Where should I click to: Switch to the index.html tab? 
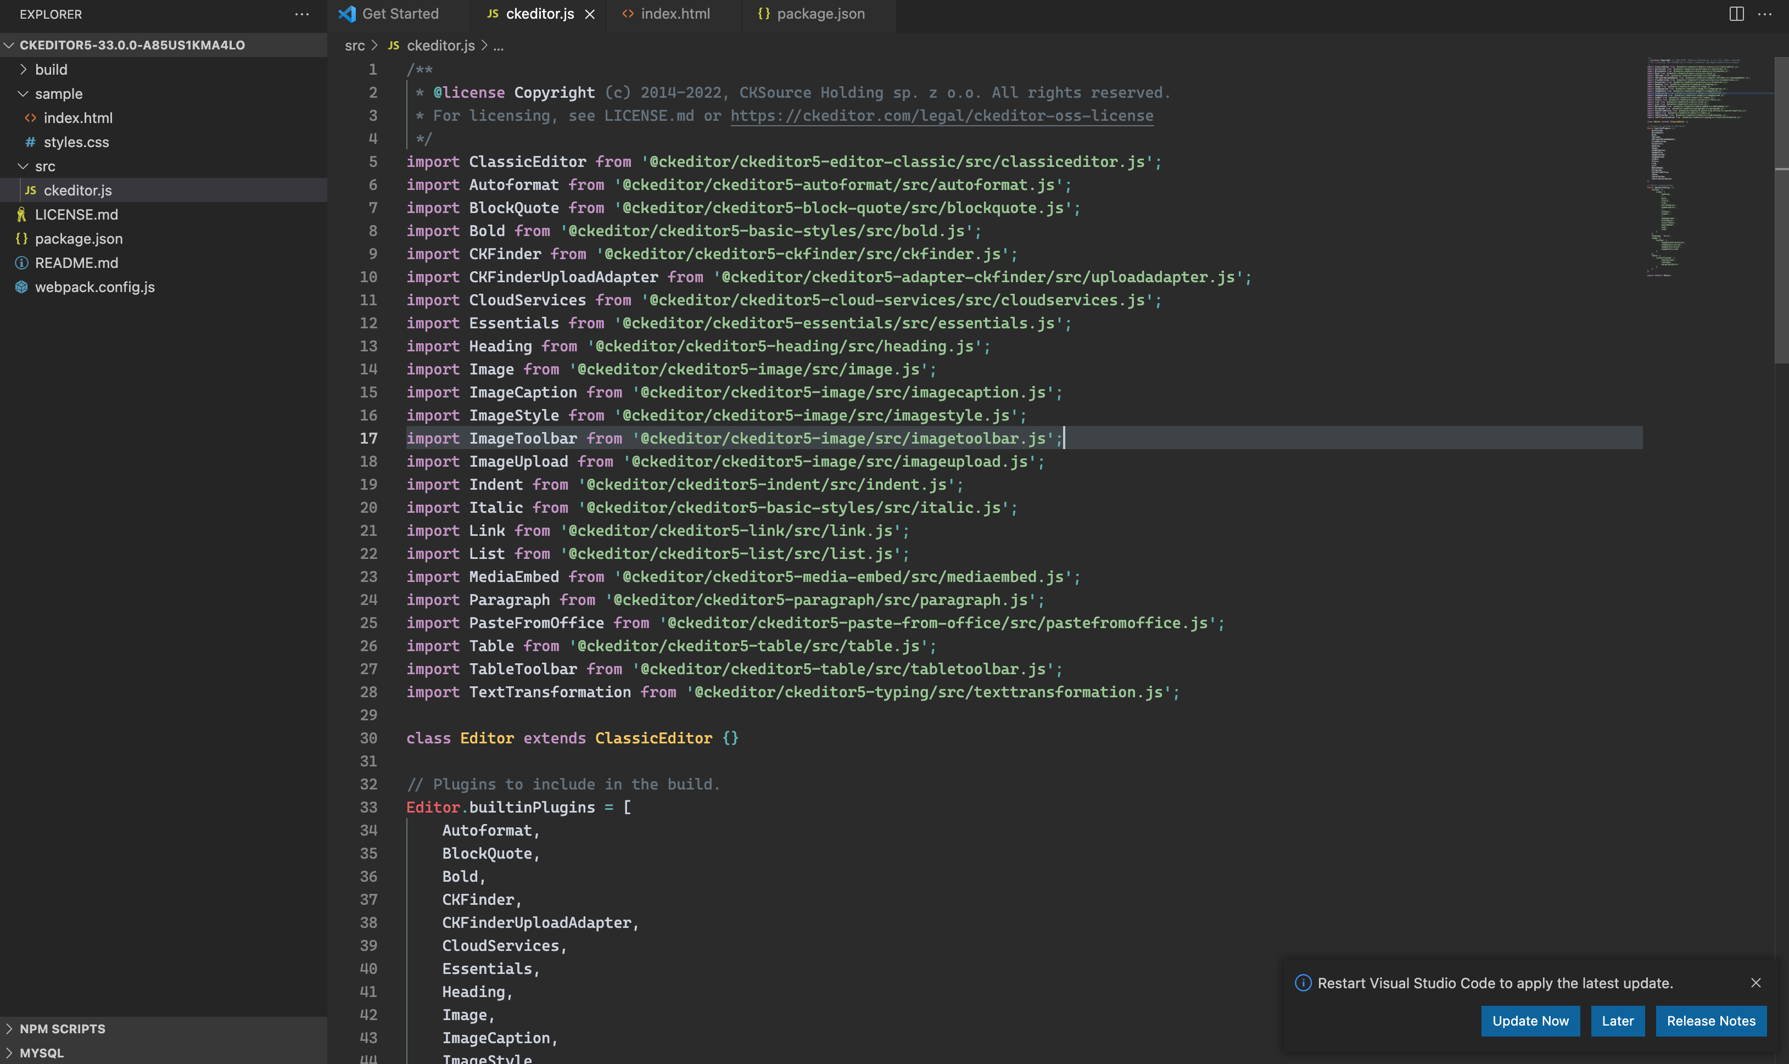673,14
